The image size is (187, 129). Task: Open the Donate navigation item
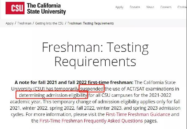(x=135, y=7)
